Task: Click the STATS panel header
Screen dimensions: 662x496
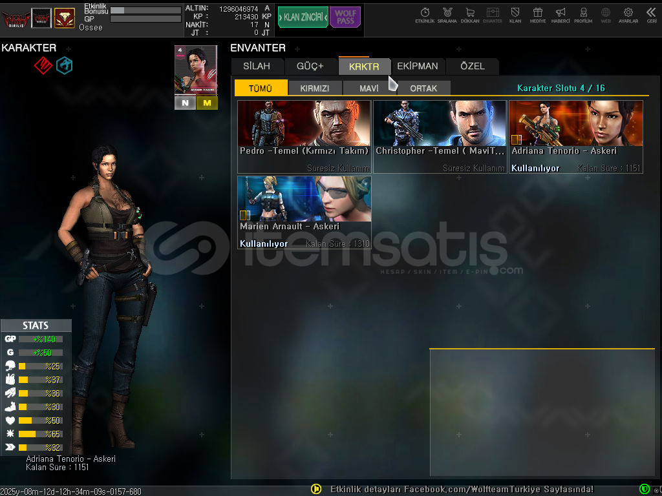Action: pyautogui.click(x=36, y=325)
